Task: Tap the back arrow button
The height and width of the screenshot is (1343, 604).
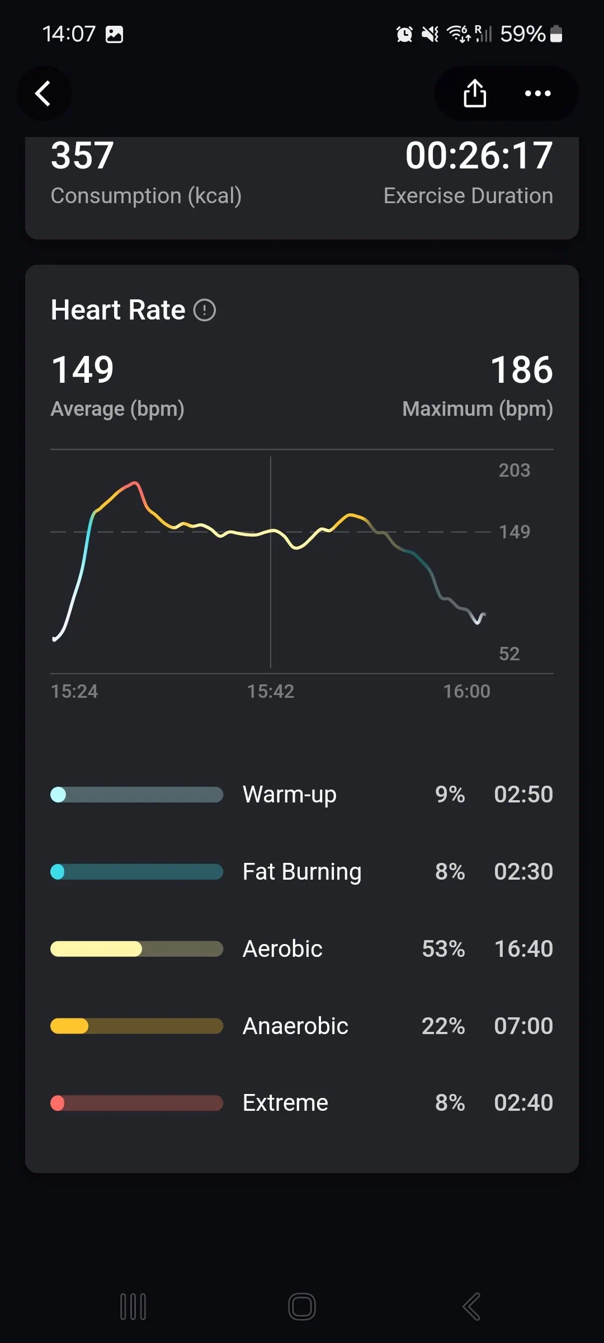Action: coord(44,93)
